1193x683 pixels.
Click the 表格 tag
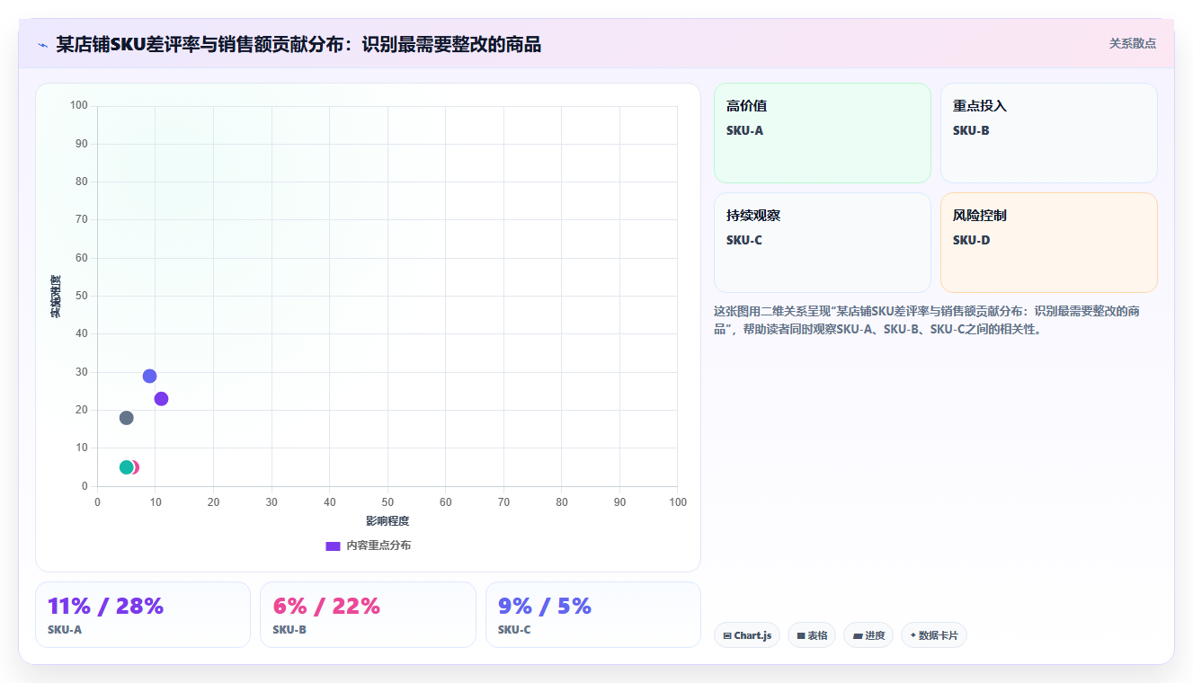point(812,635)
